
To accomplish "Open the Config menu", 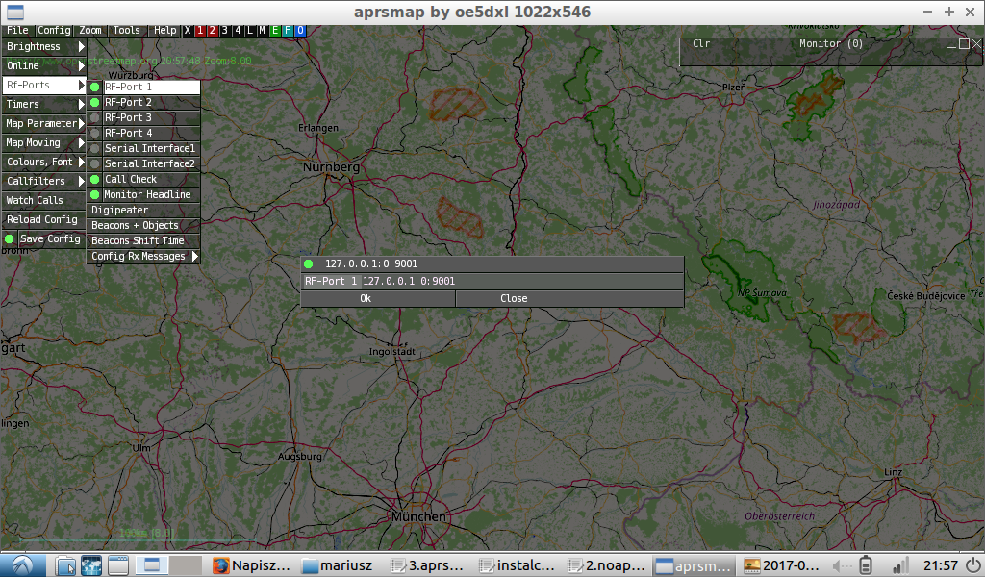I will (54, 30).
